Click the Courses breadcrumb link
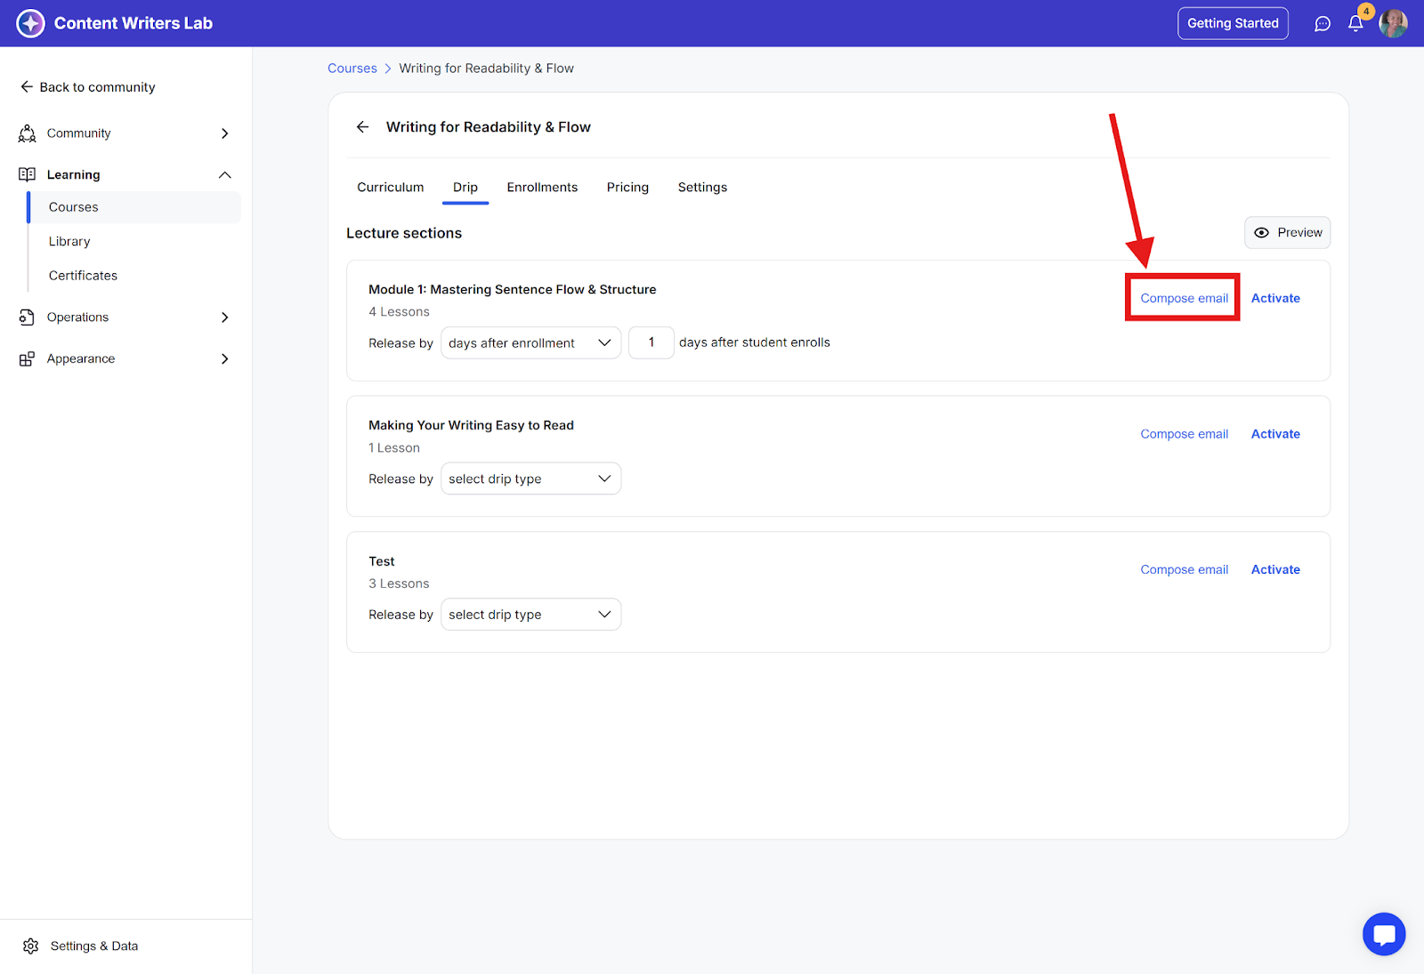 [352, 68]
